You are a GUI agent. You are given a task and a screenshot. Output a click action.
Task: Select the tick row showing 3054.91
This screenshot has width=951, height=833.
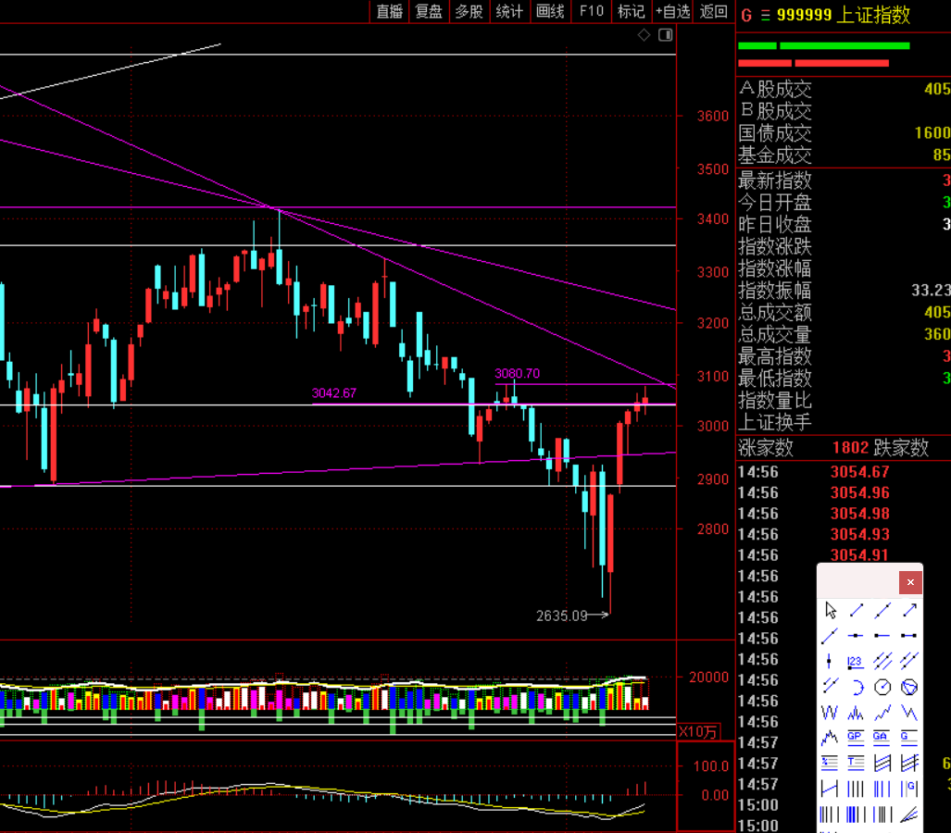tap(845, 555)
